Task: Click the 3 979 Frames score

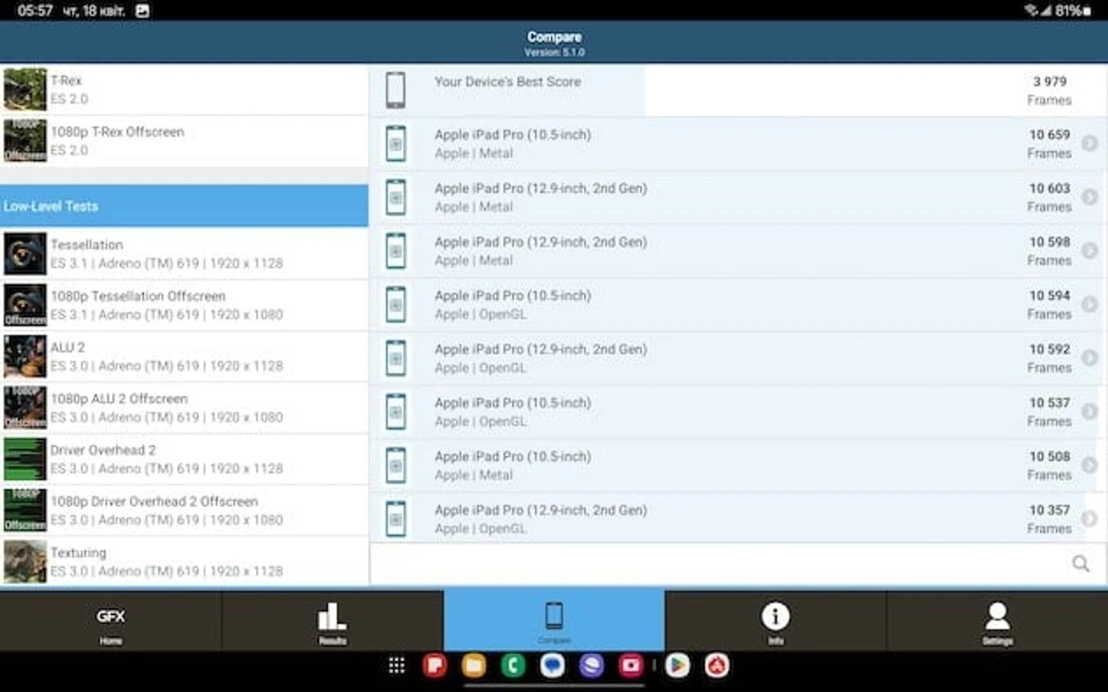Action: coord(1049,91)
